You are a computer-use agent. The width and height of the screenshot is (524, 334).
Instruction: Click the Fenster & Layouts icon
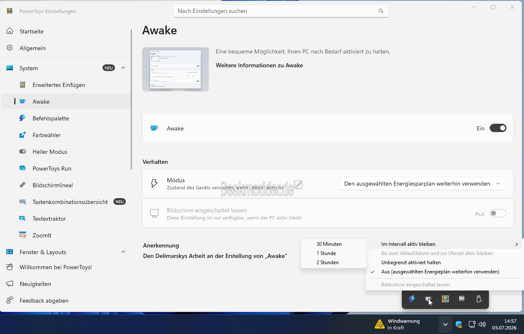tap(10, 252)
